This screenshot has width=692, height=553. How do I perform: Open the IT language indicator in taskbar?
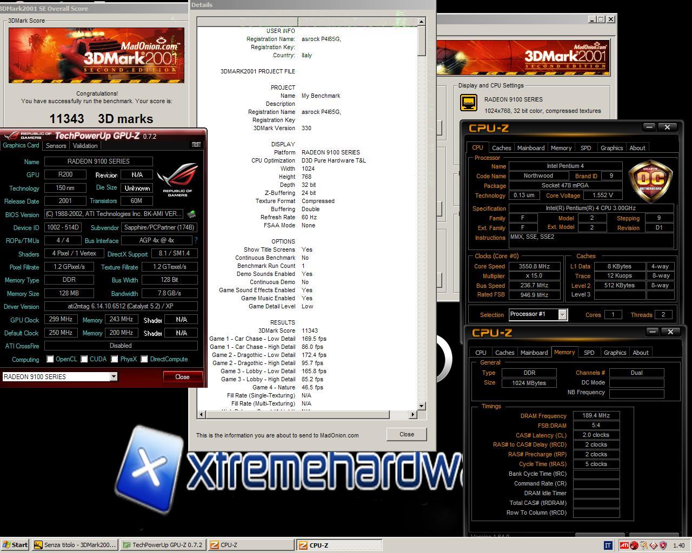pyautogui.click(x=607, y=545)
